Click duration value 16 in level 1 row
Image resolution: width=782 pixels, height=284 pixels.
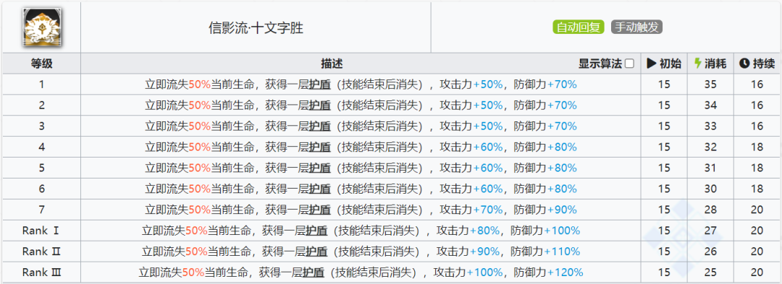[x=757, y=85]
